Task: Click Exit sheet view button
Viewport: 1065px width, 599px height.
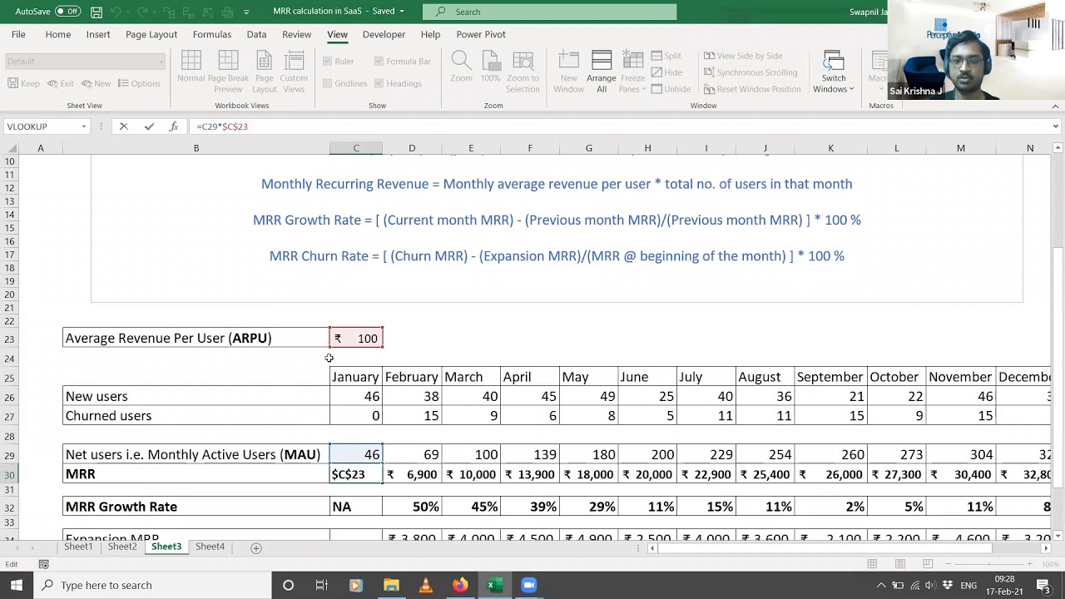Action: click(x=61, y=83)
